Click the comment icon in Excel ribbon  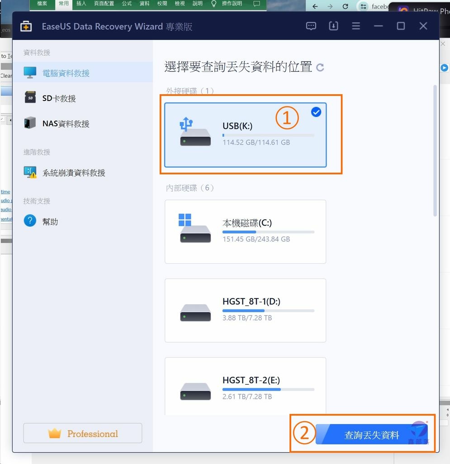coord(257,4)
